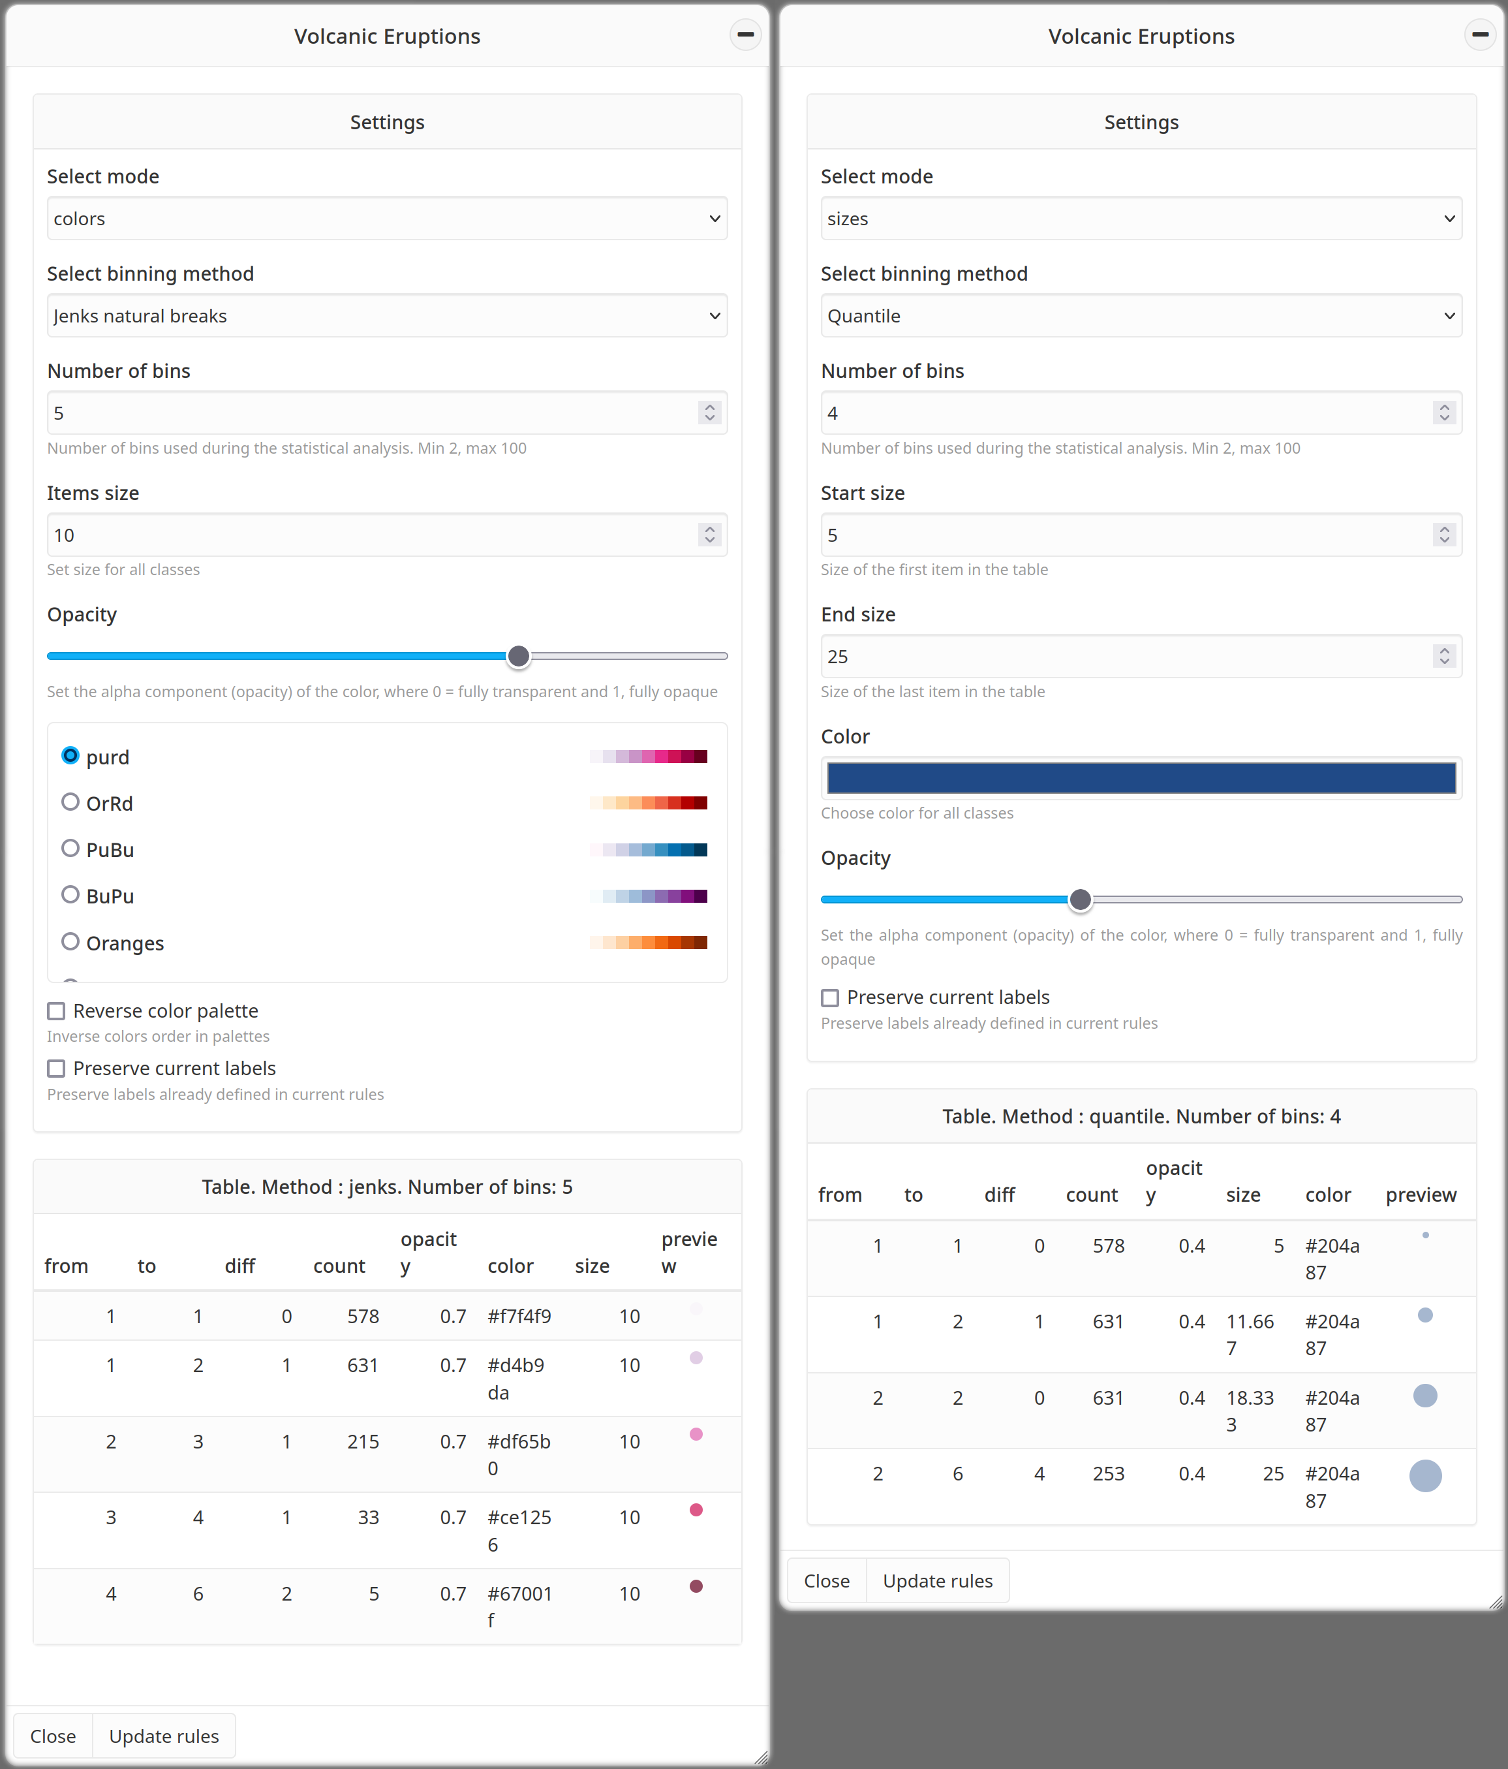Open the Jenks natural breaks binning dropdown
1508x1769 pixels.
(386, 316)
